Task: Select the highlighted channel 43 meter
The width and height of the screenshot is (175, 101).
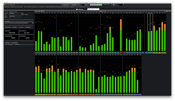Action: coord(151,33)
